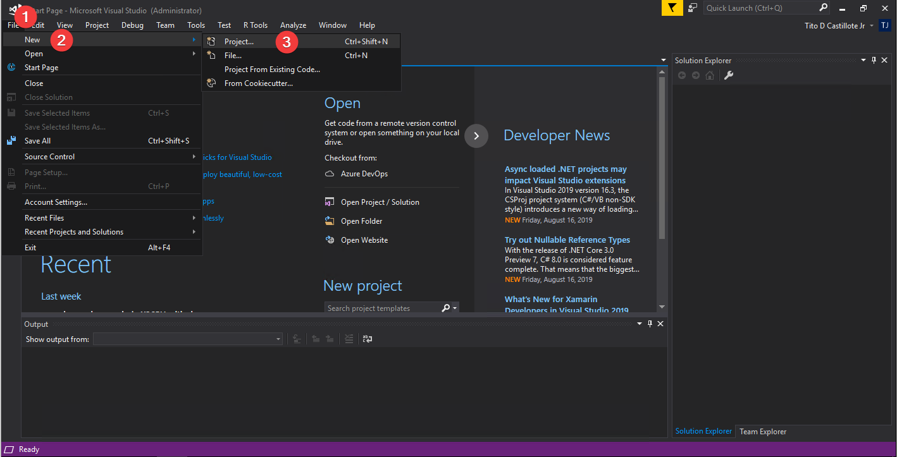Image resolution: width=897 pixels, height=457 pixels.
Task: Click the Home icon in Solution Explorer
Action: (x=710, y=75)
